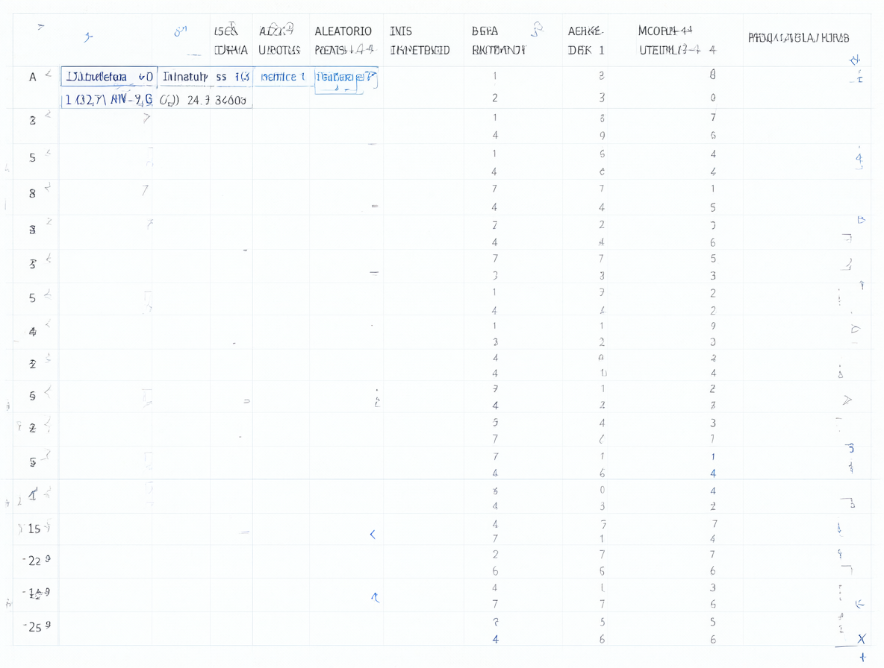Image resolution: width=884 pixels, height=668 pixels.
Task: Click the cell beginning with "Ininatulp ss"
Action: point(206,77)
